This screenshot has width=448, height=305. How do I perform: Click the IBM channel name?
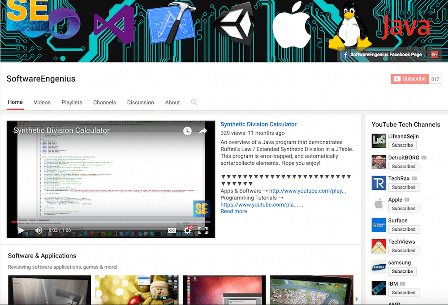393,284
